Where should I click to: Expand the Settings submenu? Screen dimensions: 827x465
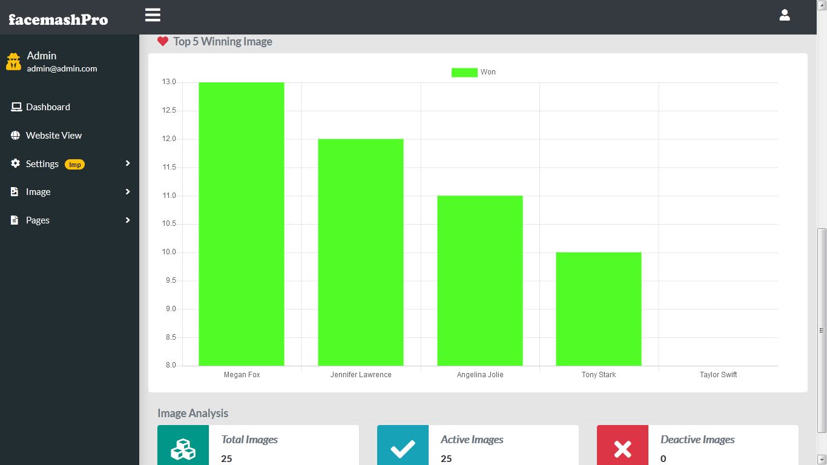(127, 163)
